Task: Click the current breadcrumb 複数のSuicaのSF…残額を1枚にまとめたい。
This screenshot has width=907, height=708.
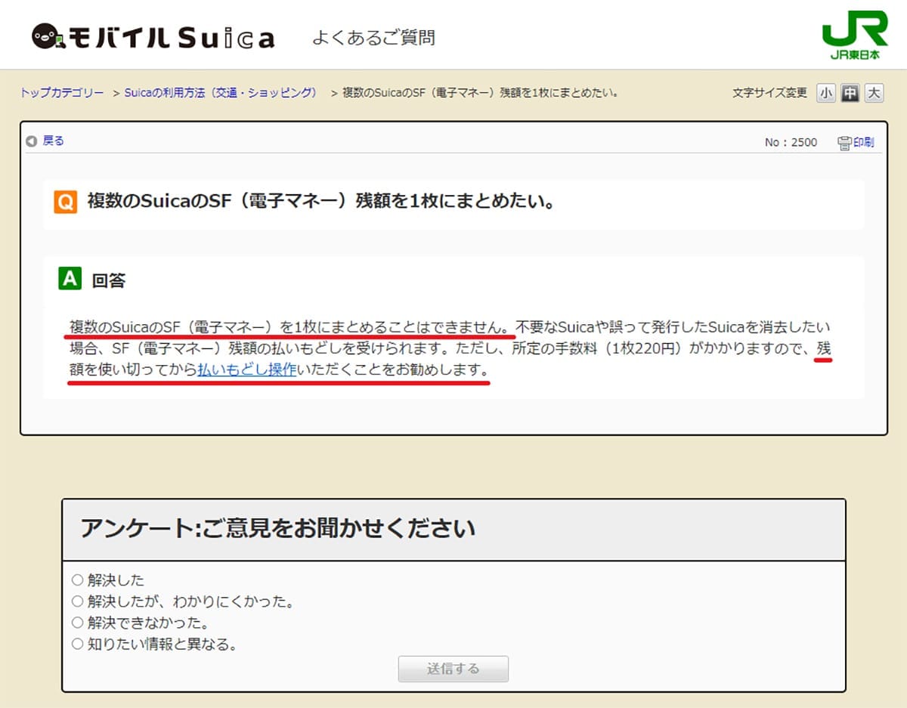Action: (481, 92)
